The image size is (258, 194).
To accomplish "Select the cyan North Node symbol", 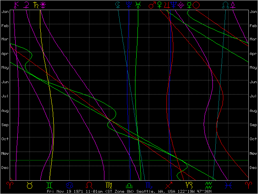I will pyautogui.click(x=225, y=5).
